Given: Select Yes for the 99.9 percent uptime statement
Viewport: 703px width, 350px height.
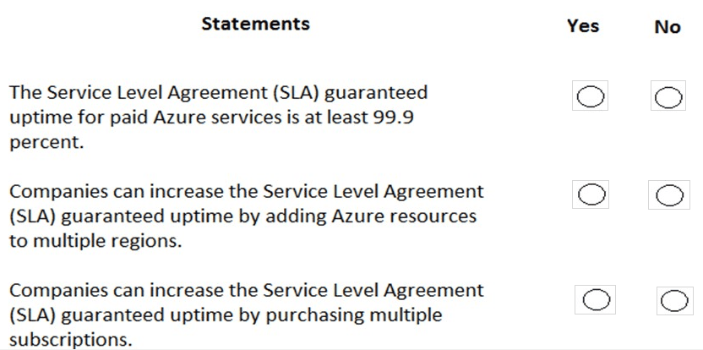Looking at the screenshot, I should (x=589, y=100).
